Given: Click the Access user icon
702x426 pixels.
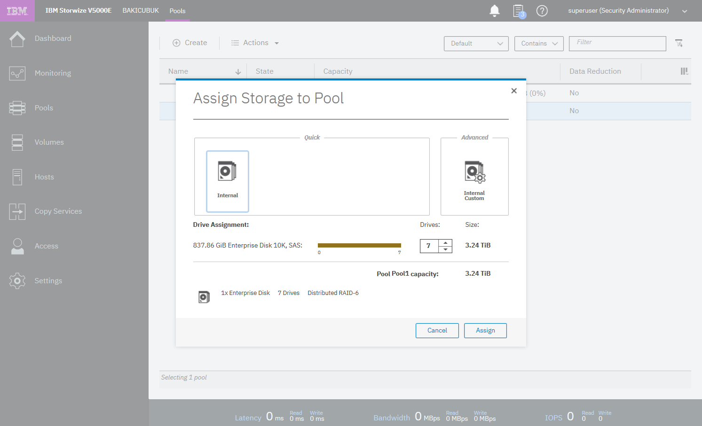Looking at the screenshot, I should click(17, 246).
